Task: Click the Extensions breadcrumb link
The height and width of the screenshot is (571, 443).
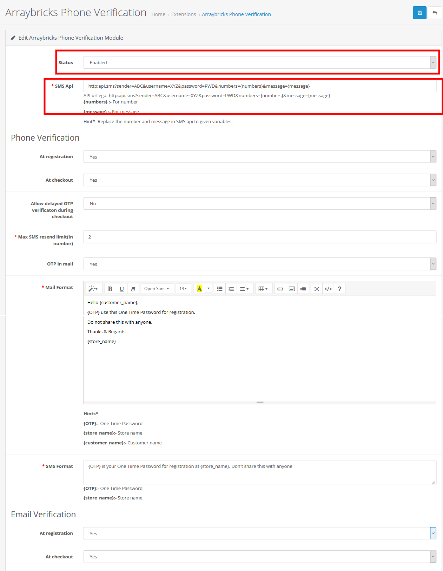Action: tap(184, 14)
